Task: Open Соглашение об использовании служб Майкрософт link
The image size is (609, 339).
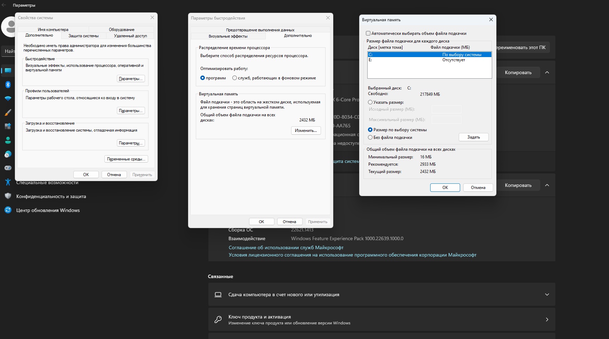Action: [x=286, y=247]
